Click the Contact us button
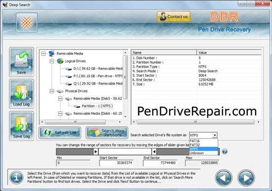 174,17
